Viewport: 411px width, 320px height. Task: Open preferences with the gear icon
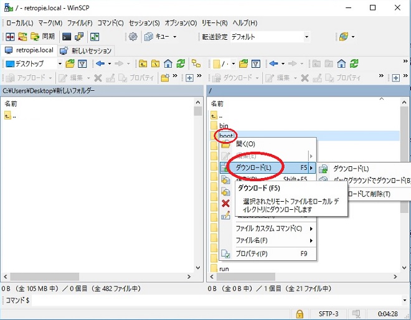click(133, 37)
